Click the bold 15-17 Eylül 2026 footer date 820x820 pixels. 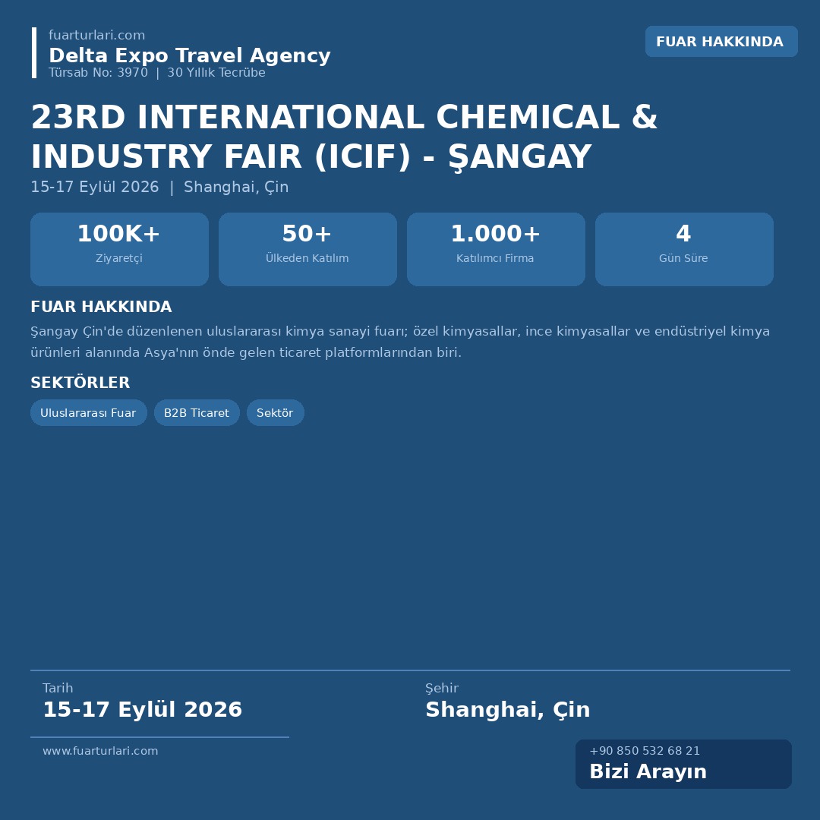tap(142, 710)
